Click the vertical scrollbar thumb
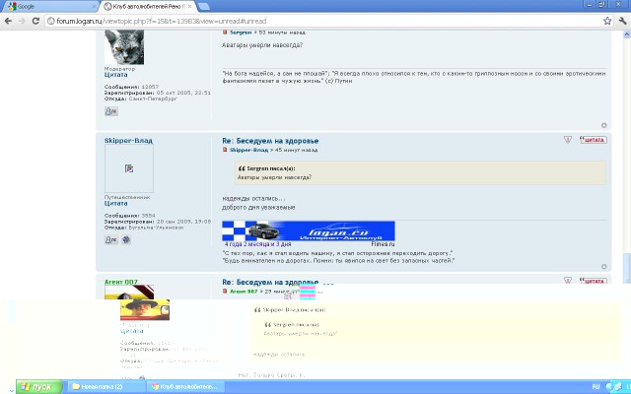This screenshot has width=631, height=394. point(627,269)
